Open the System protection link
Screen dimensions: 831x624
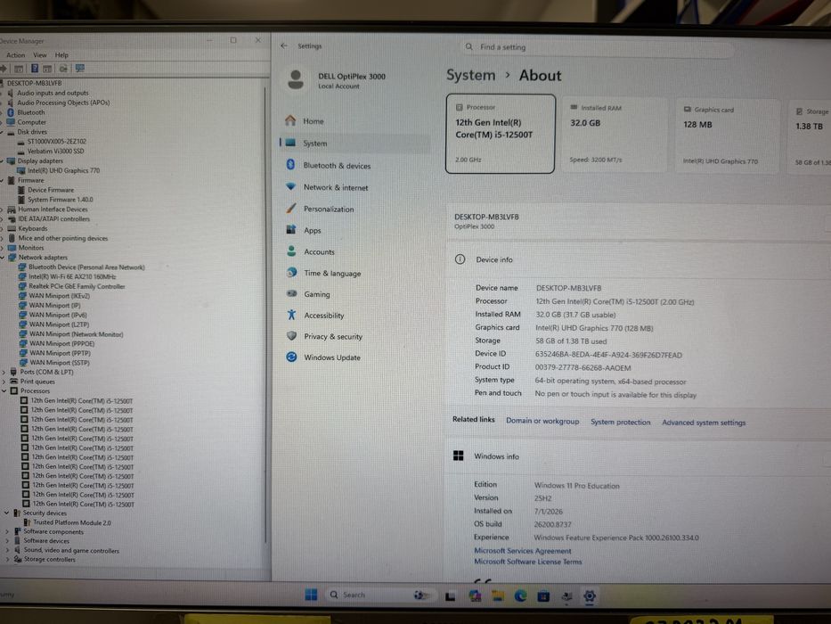[620, 422]
